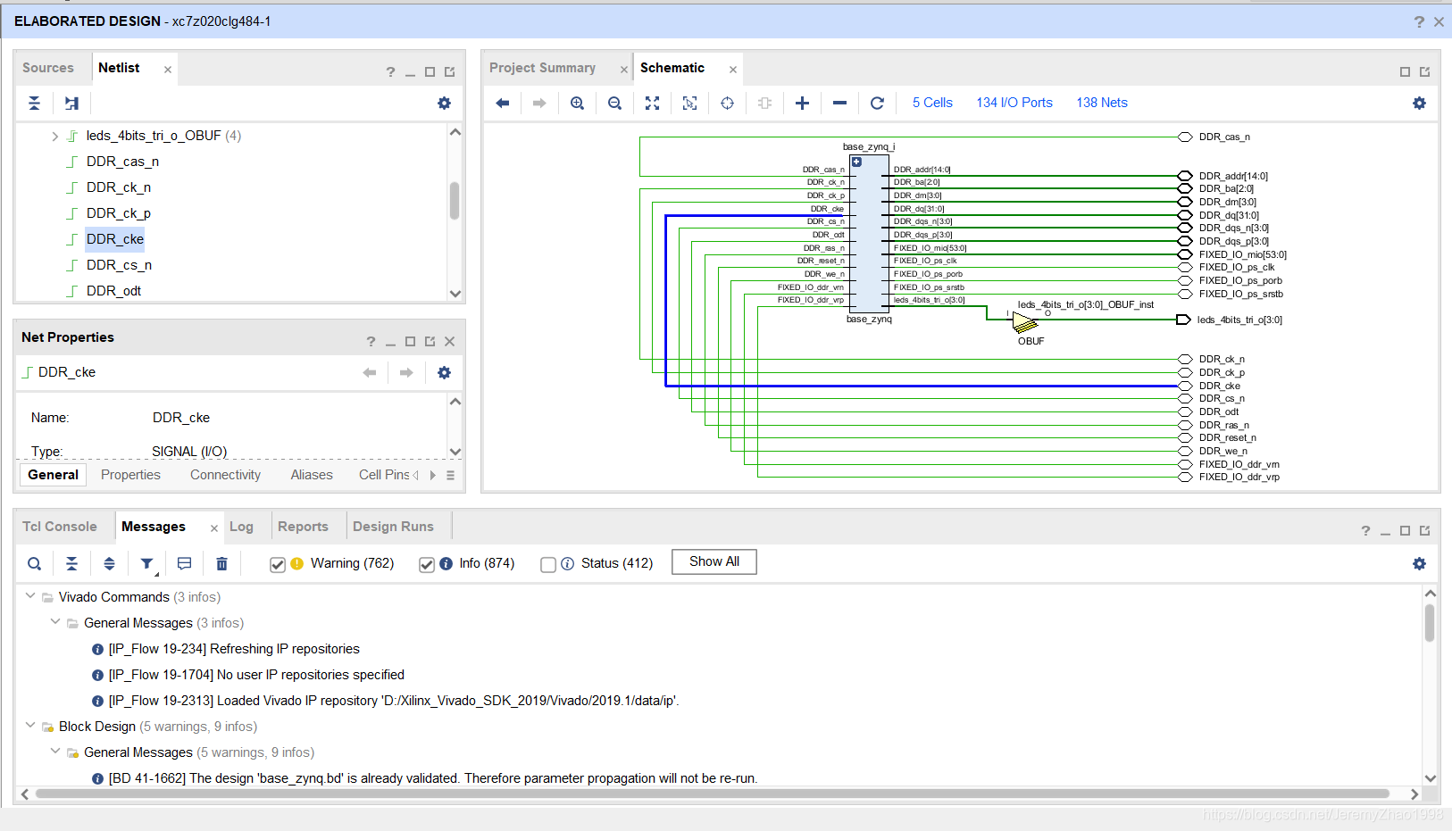Collapse General Messages (5 warnings) group
Viewport: 1452px width, 831px height.
tap(55, 752)
